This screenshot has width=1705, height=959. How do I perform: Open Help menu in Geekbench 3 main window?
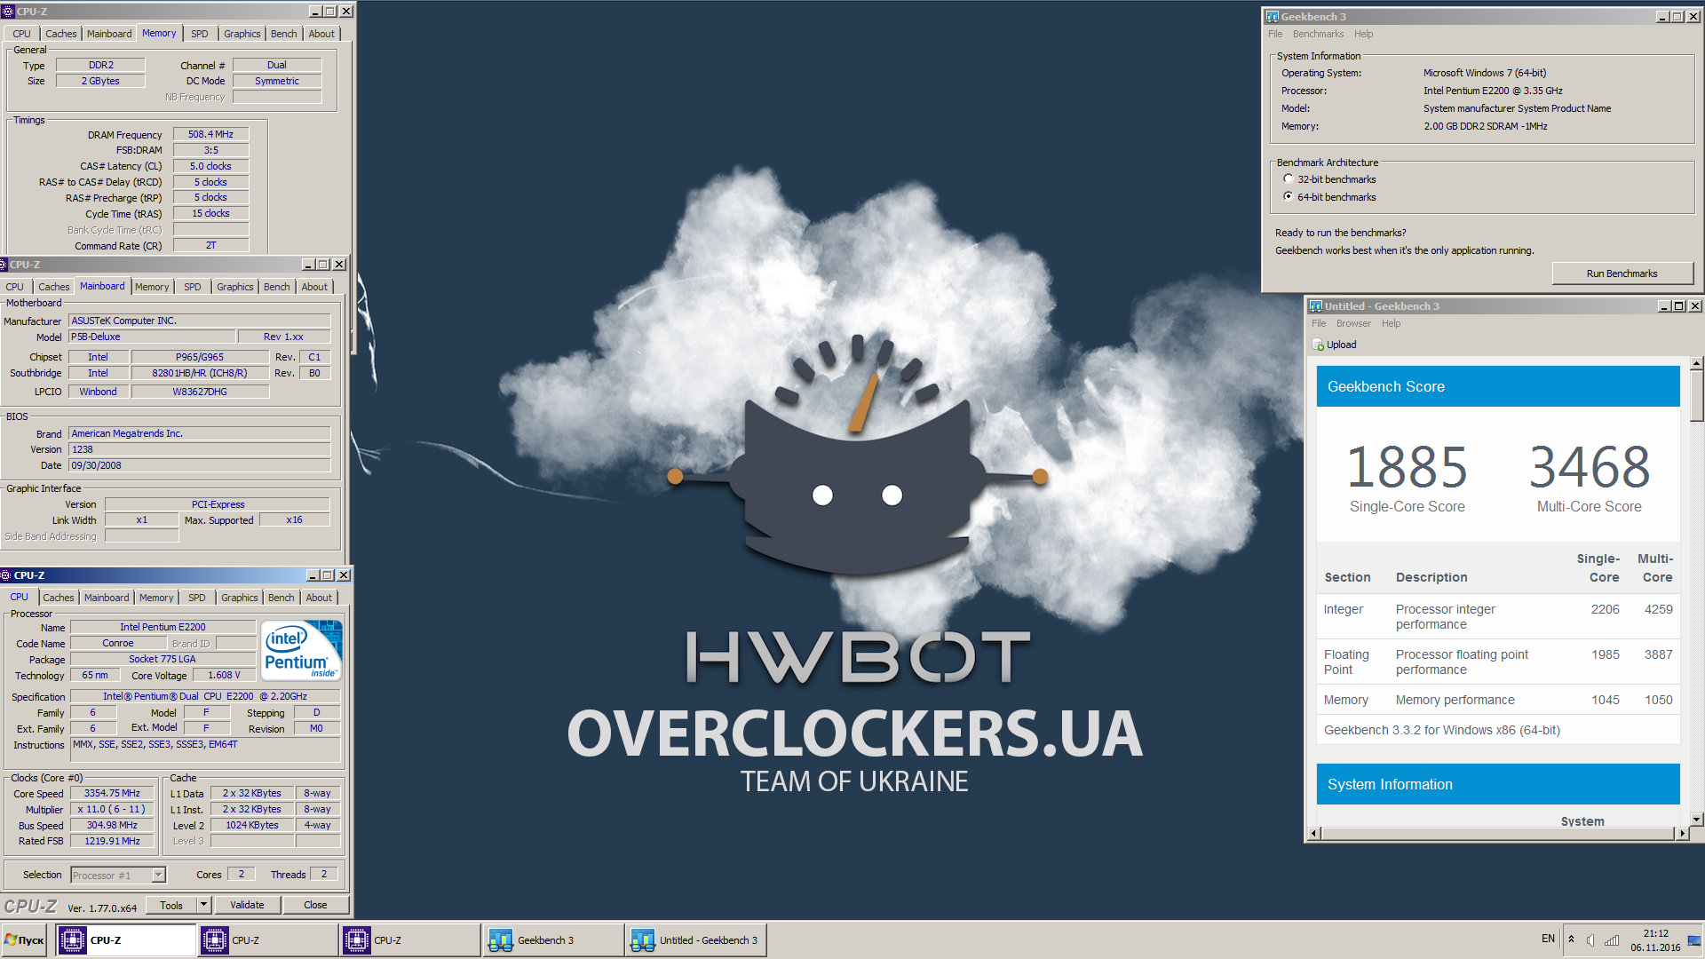(1363, 34)
